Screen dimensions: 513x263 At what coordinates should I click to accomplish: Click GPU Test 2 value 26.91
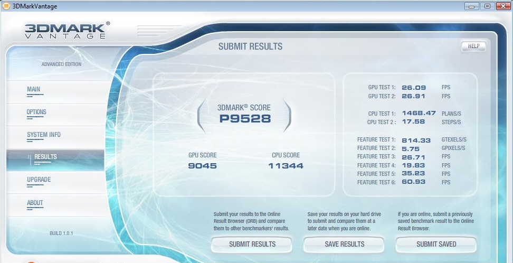point(414,96)
